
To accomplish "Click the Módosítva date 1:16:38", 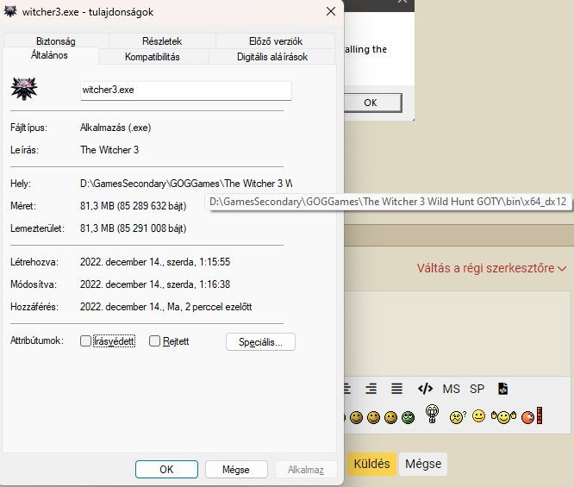I will pos(155,284).
